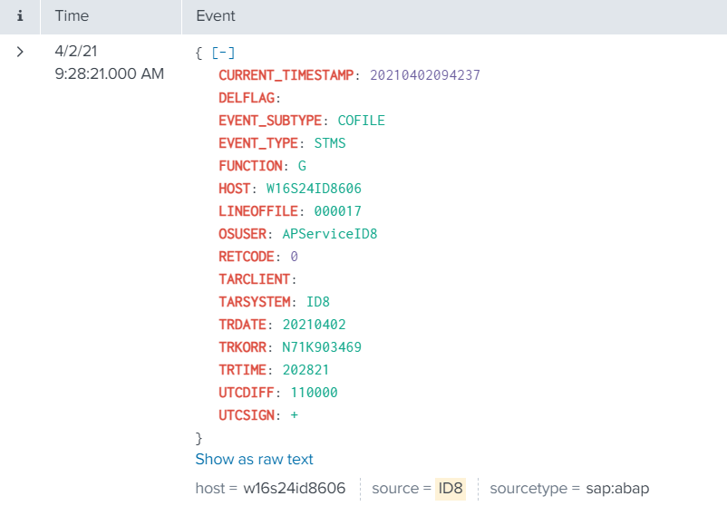The image size is (727, 506).
Task: Click the TARSYSTEM value ID8
Action: (319, 302)
